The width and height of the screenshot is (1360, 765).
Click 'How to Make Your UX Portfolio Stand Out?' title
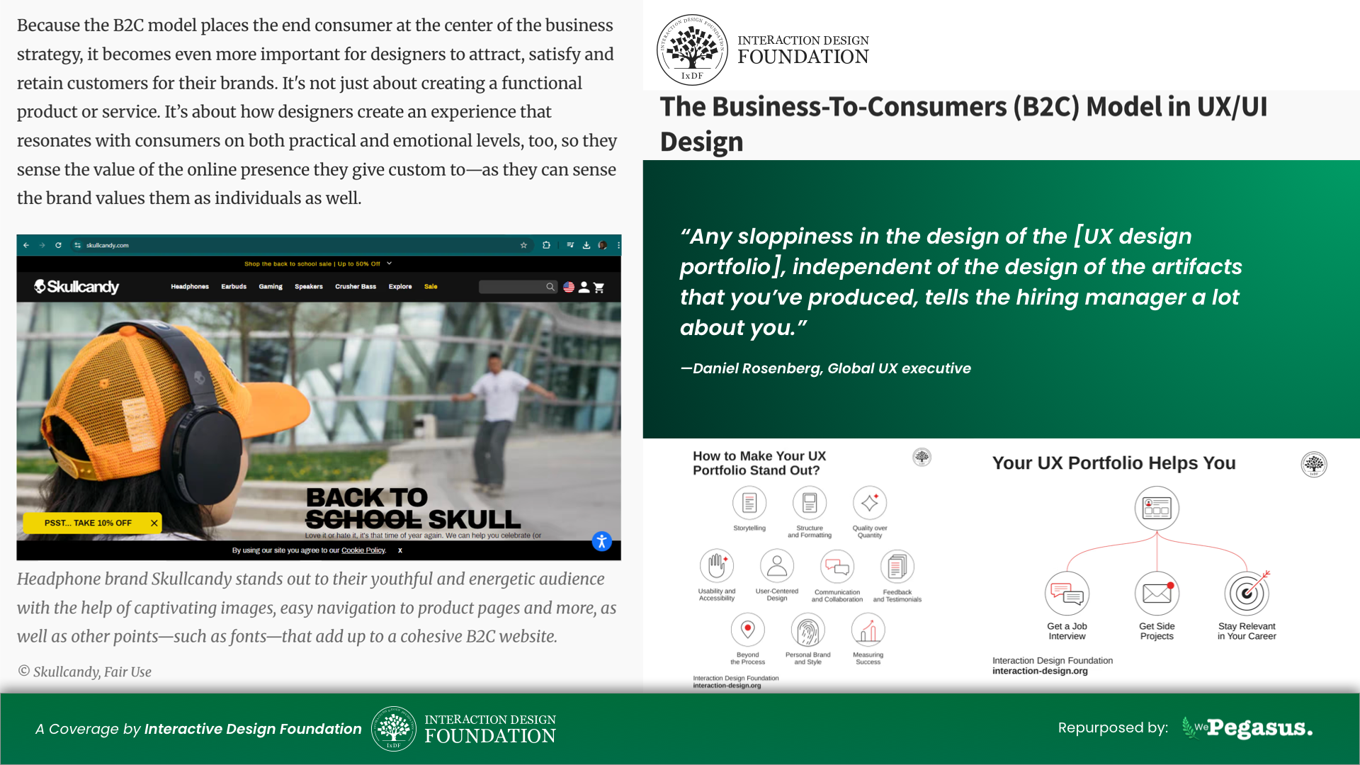(x=759, y=463)
